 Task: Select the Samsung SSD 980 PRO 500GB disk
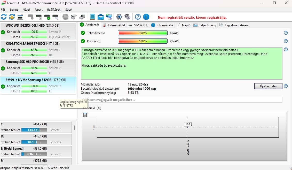38,67
